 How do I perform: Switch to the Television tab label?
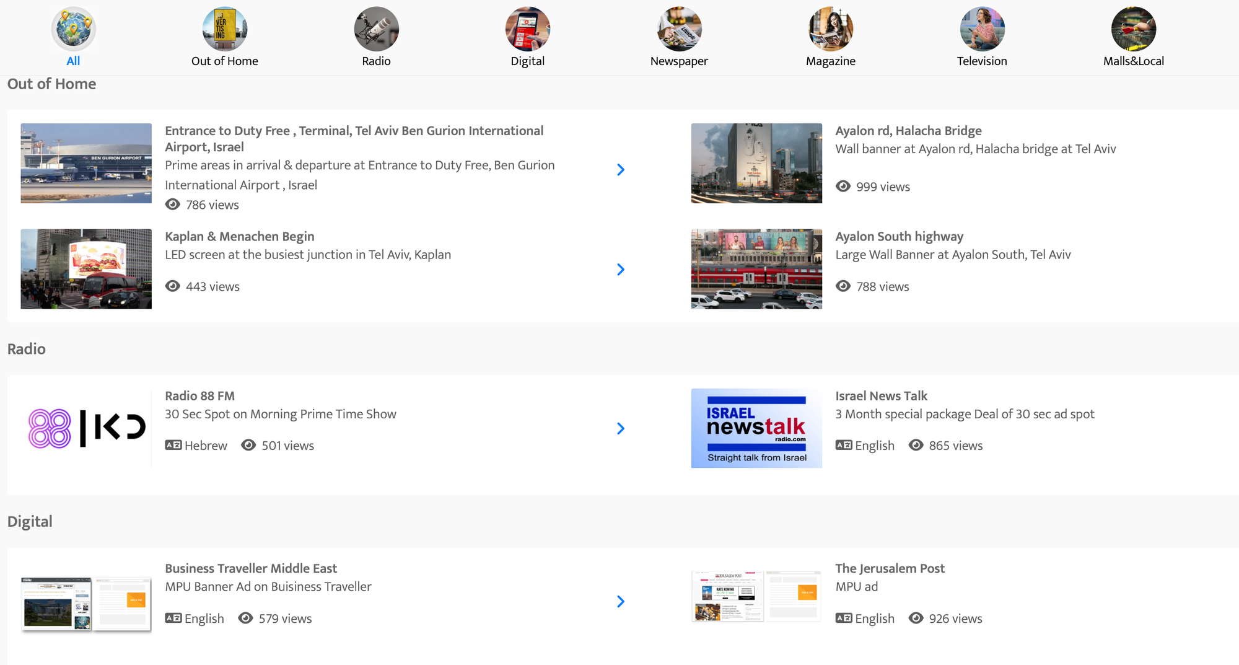point(983,61)
